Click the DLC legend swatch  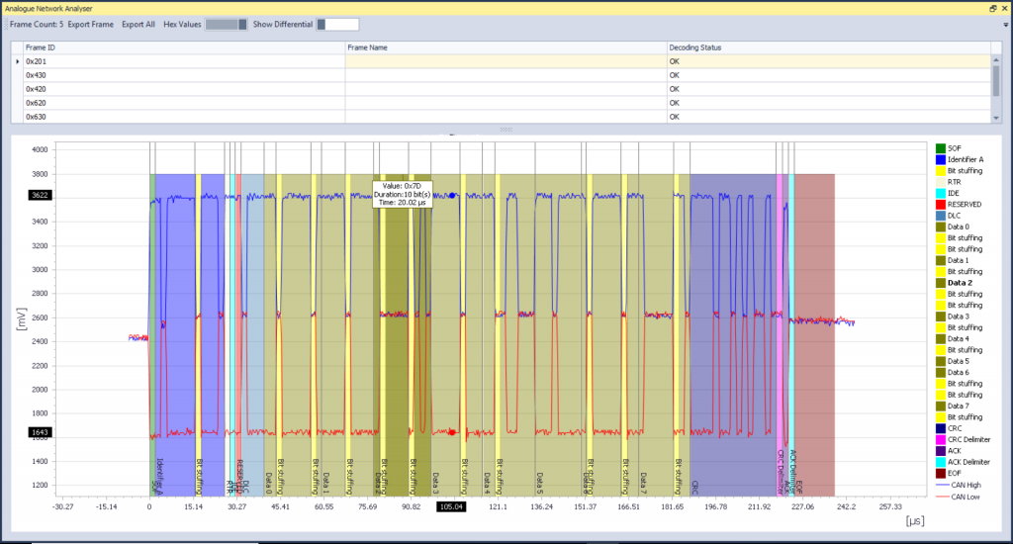coord(939,216)
